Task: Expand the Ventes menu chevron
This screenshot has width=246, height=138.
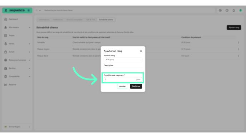Action: pyautogui.click(x=29, y=44)
